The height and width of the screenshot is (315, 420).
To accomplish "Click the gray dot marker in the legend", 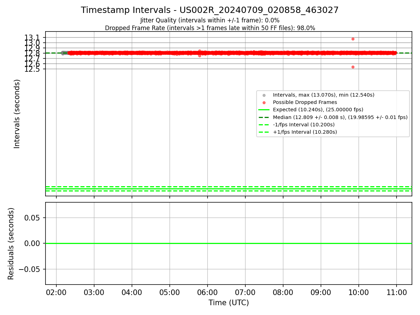I will 264,95.
